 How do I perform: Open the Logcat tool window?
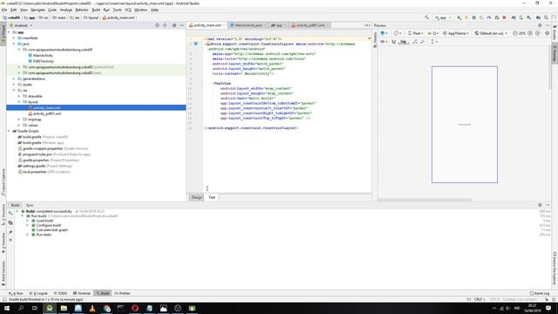38,293
